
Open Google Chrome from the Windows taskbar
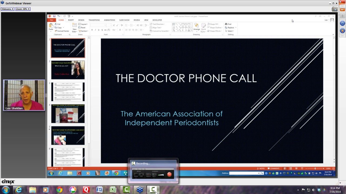point(59,190)
